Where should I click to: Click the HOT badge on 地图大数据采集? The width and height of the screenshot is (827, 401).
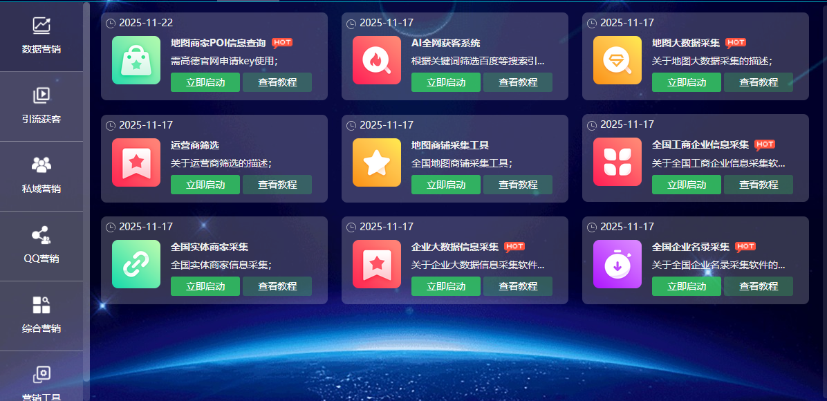(735, 42)
